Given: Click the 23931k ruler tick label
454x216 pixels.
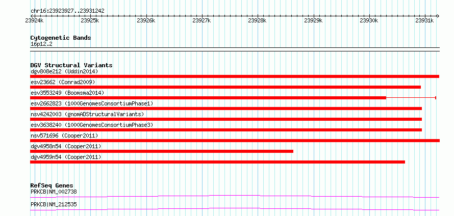Looking at the screenshot, I should 424,20.
